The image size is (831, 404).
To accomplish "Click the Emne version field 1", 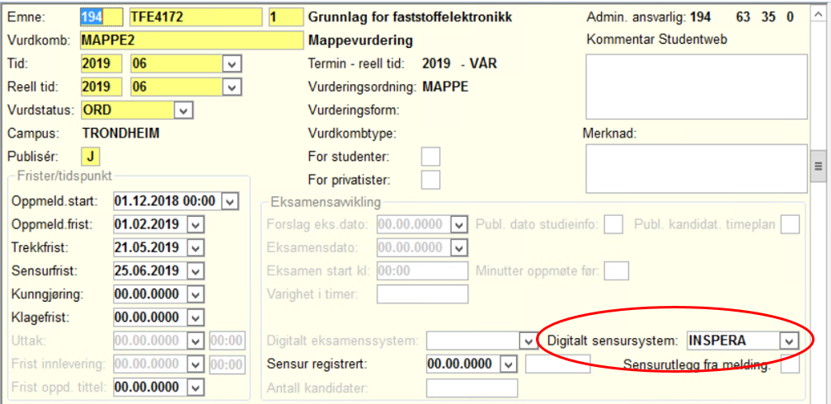I will coord(286,17).
